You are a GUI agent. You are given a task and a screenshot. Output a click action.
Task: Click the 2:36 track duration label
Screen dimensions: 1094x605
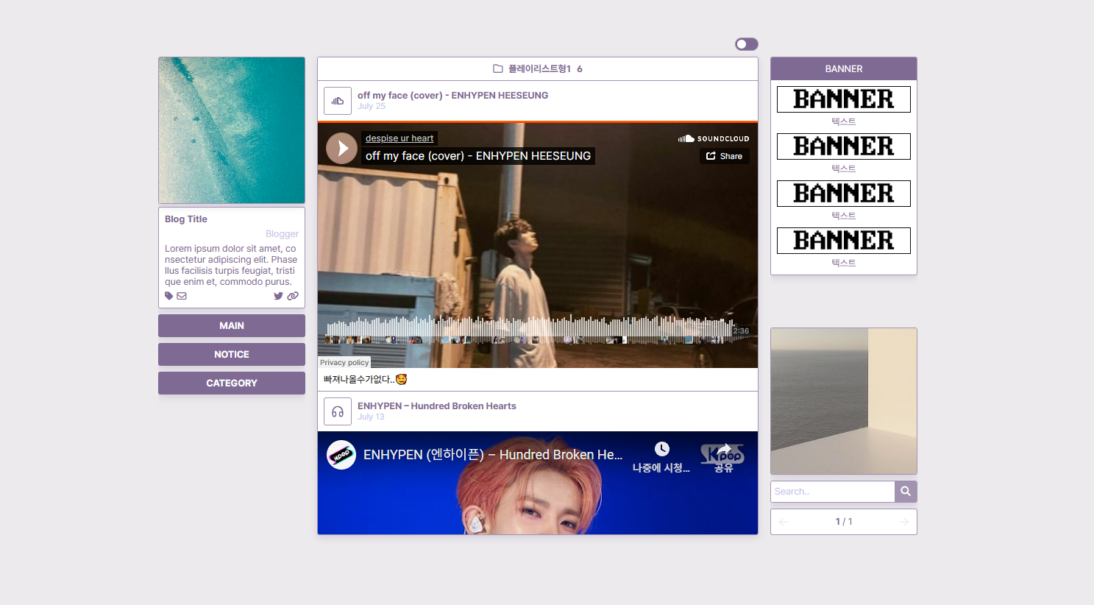[741, 331]
